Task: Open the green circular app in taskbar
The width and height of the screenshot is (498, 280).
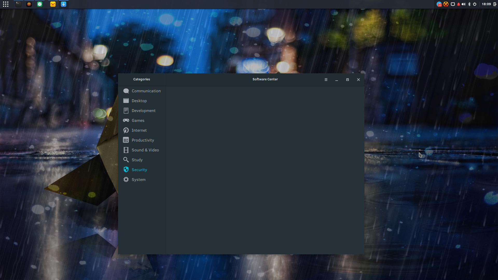Action: coord(40,4)
